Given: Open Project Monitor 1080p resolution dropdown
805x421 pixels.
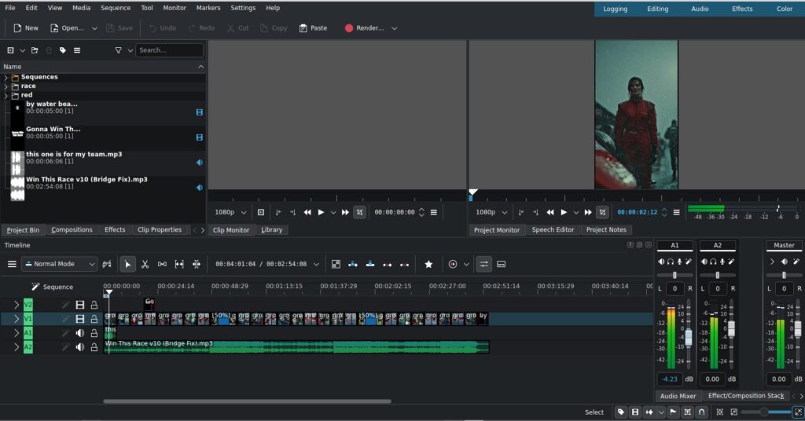Looking at the screenshot, I should coord(491,212).
